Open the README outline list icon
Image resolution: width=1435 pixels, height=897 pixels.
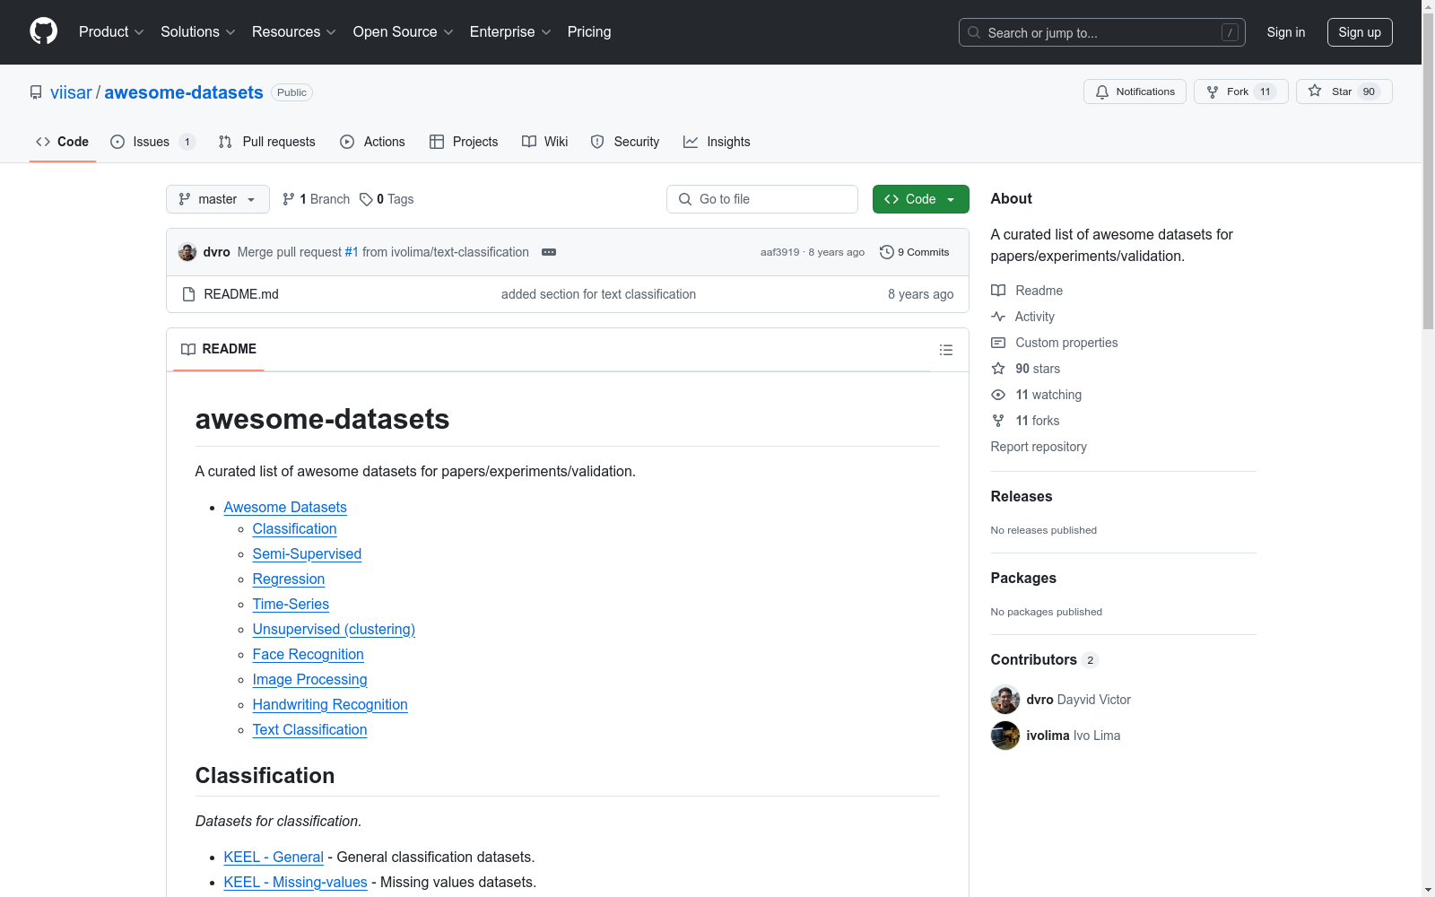pyautogui.click(x=946, y=350)
